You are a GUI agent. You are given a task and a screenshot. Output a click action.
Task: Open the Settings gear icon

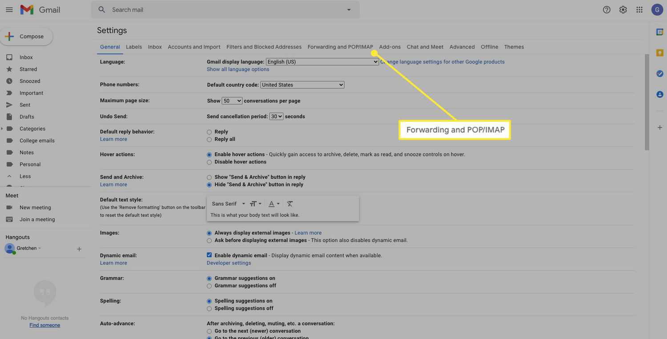[x=623, y=9]
